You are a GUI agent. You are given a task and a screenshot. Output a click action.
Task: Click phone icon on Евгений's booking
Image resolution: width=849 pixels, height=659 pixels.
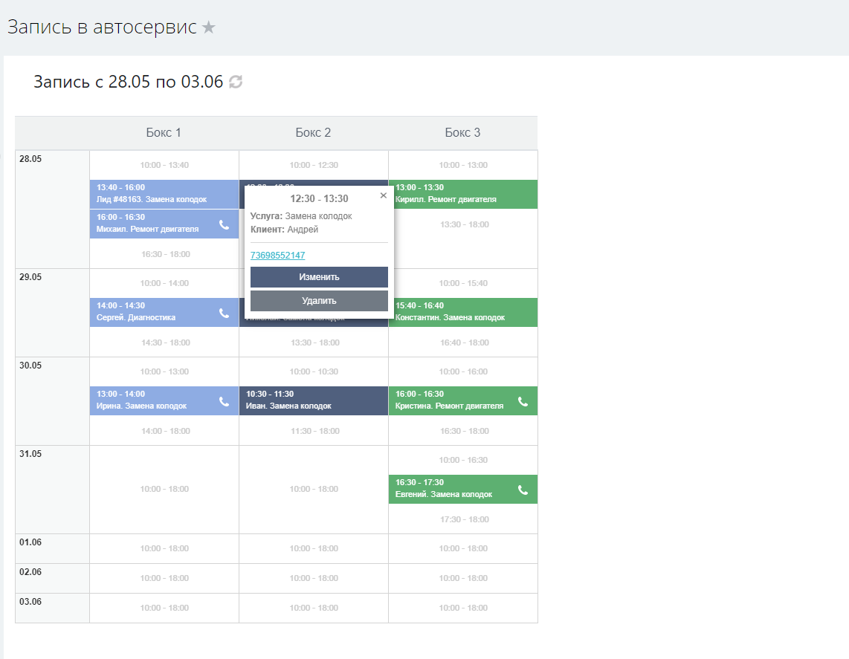[523, 490]
